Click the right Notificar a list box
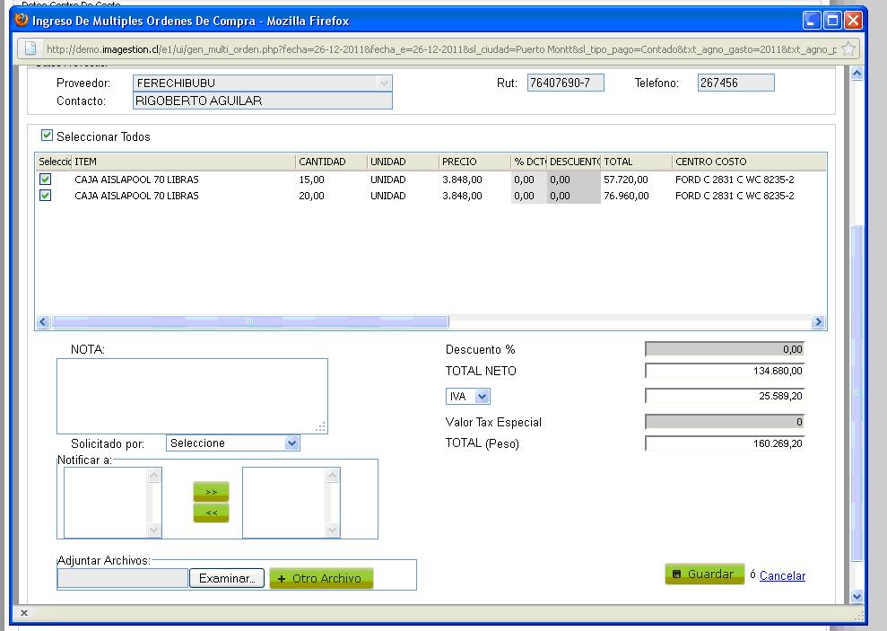 (291, 503)
